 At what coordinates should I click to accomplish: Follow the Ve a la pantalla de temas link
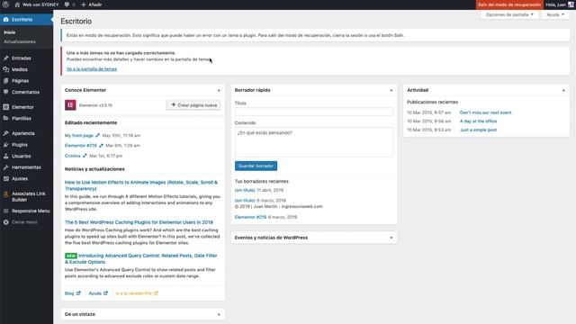pyautogui.click(x=92, y=69)
